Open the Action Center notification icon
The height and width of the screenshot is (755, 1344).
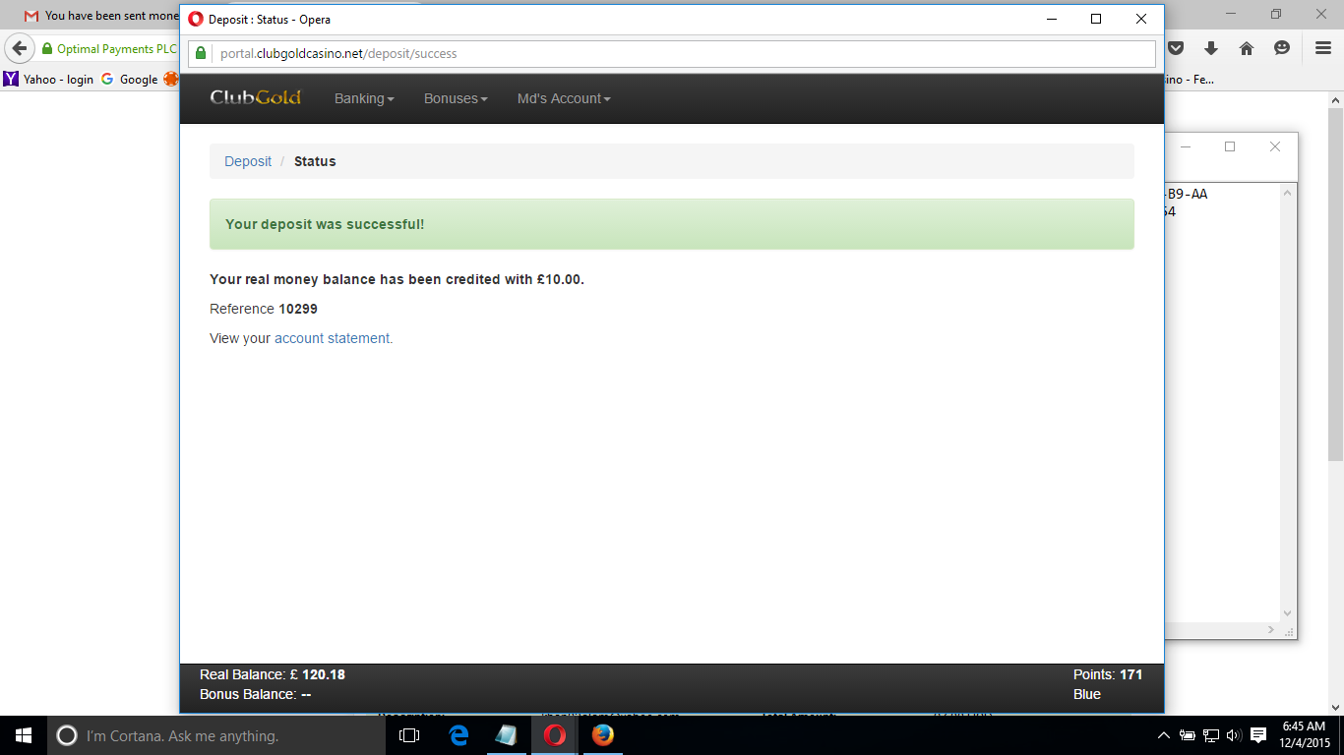(x=1258, y=735)
